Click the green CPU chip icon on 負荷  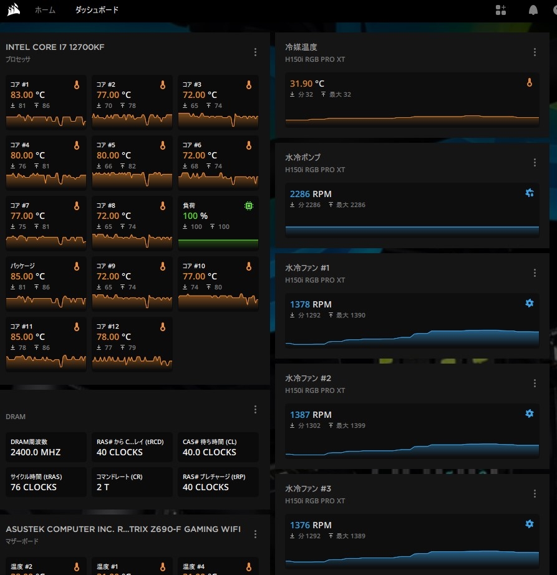tap(249, 206)
